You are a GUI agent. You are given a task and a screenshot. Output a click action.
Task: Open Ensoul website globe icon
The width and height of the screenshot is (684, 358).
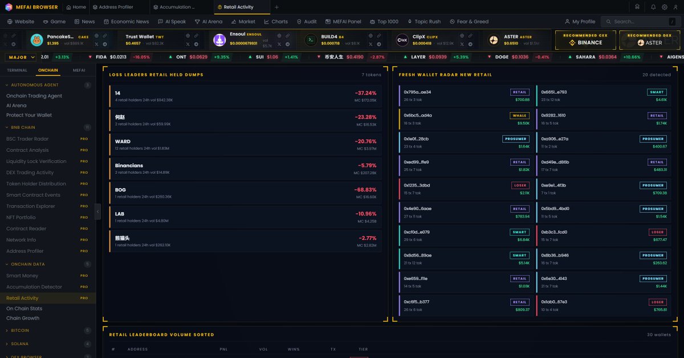coord(279,35)
